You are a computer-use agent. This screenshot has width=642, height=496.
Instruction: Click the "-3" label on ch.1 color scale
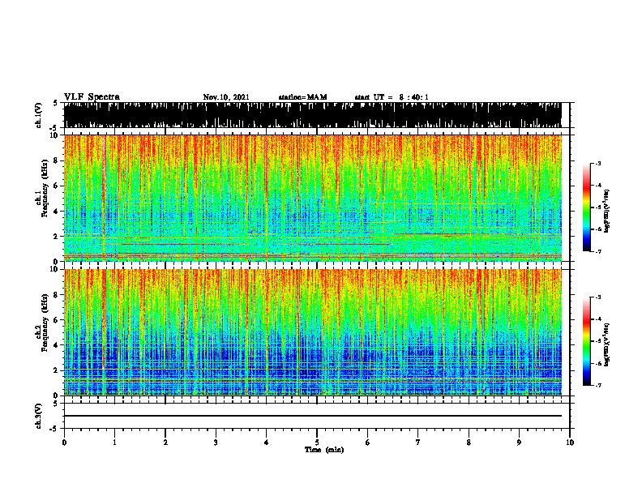(598, 164)
